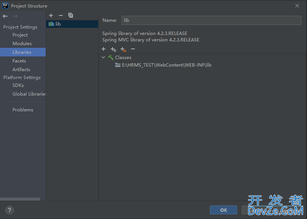Go back with the left arrow

[5, 16]
